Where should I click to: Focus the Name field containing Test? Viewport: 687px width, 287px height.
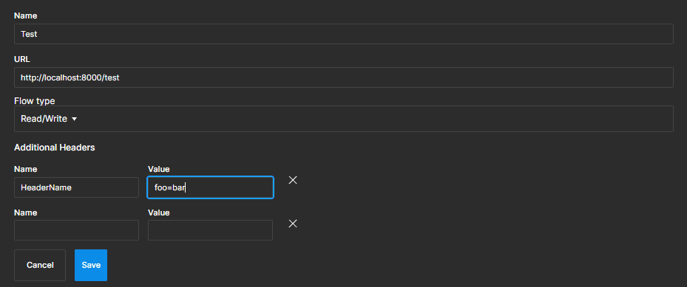pyautogui.click(x=343, y=34)
